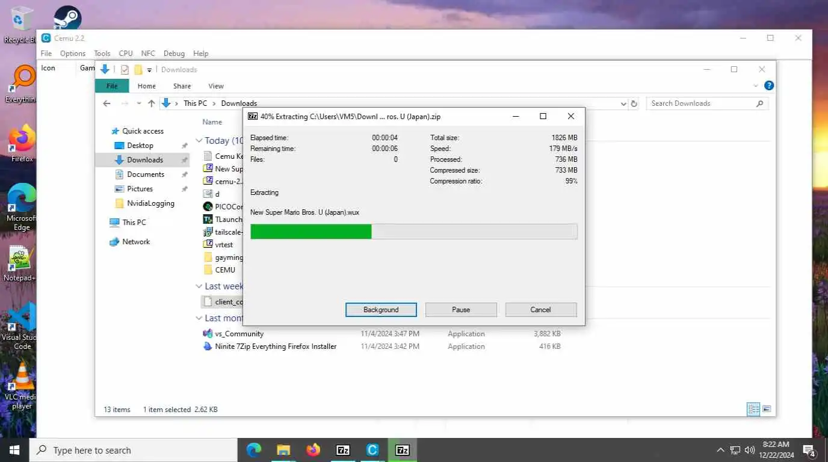828x462 pixels.
Task: Refresh the Downloads folder view
Action: pyautogui.click(x=634, y=103)
